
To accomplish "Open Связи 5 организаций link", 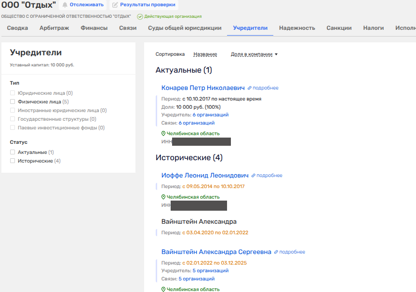I will pyautogui.click(x=196, y=279).
